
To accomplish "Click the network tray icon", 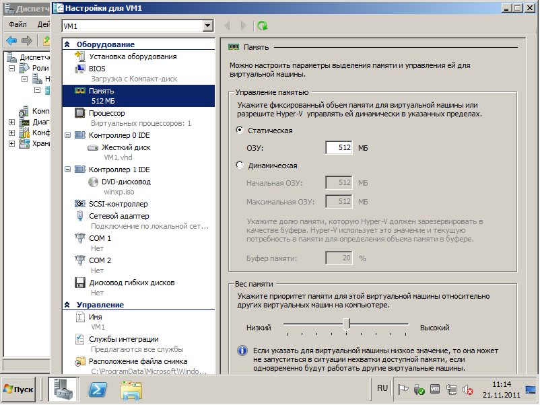I will 452,390.
